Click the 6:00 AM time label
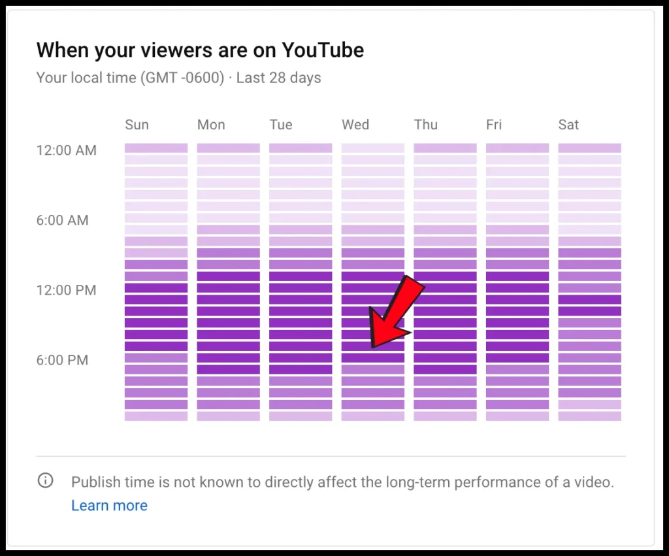The width and height of the screenshot is (669, 556). 62,220
